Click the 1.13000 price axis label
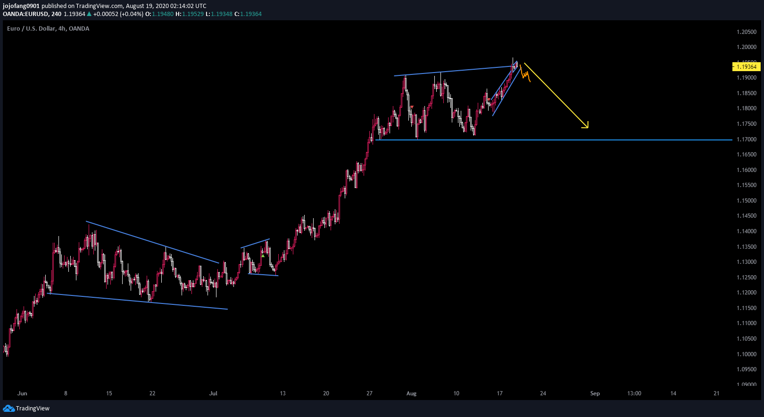Image resolution: width=764 pixels, height=417 pixels. pos(747,262)
